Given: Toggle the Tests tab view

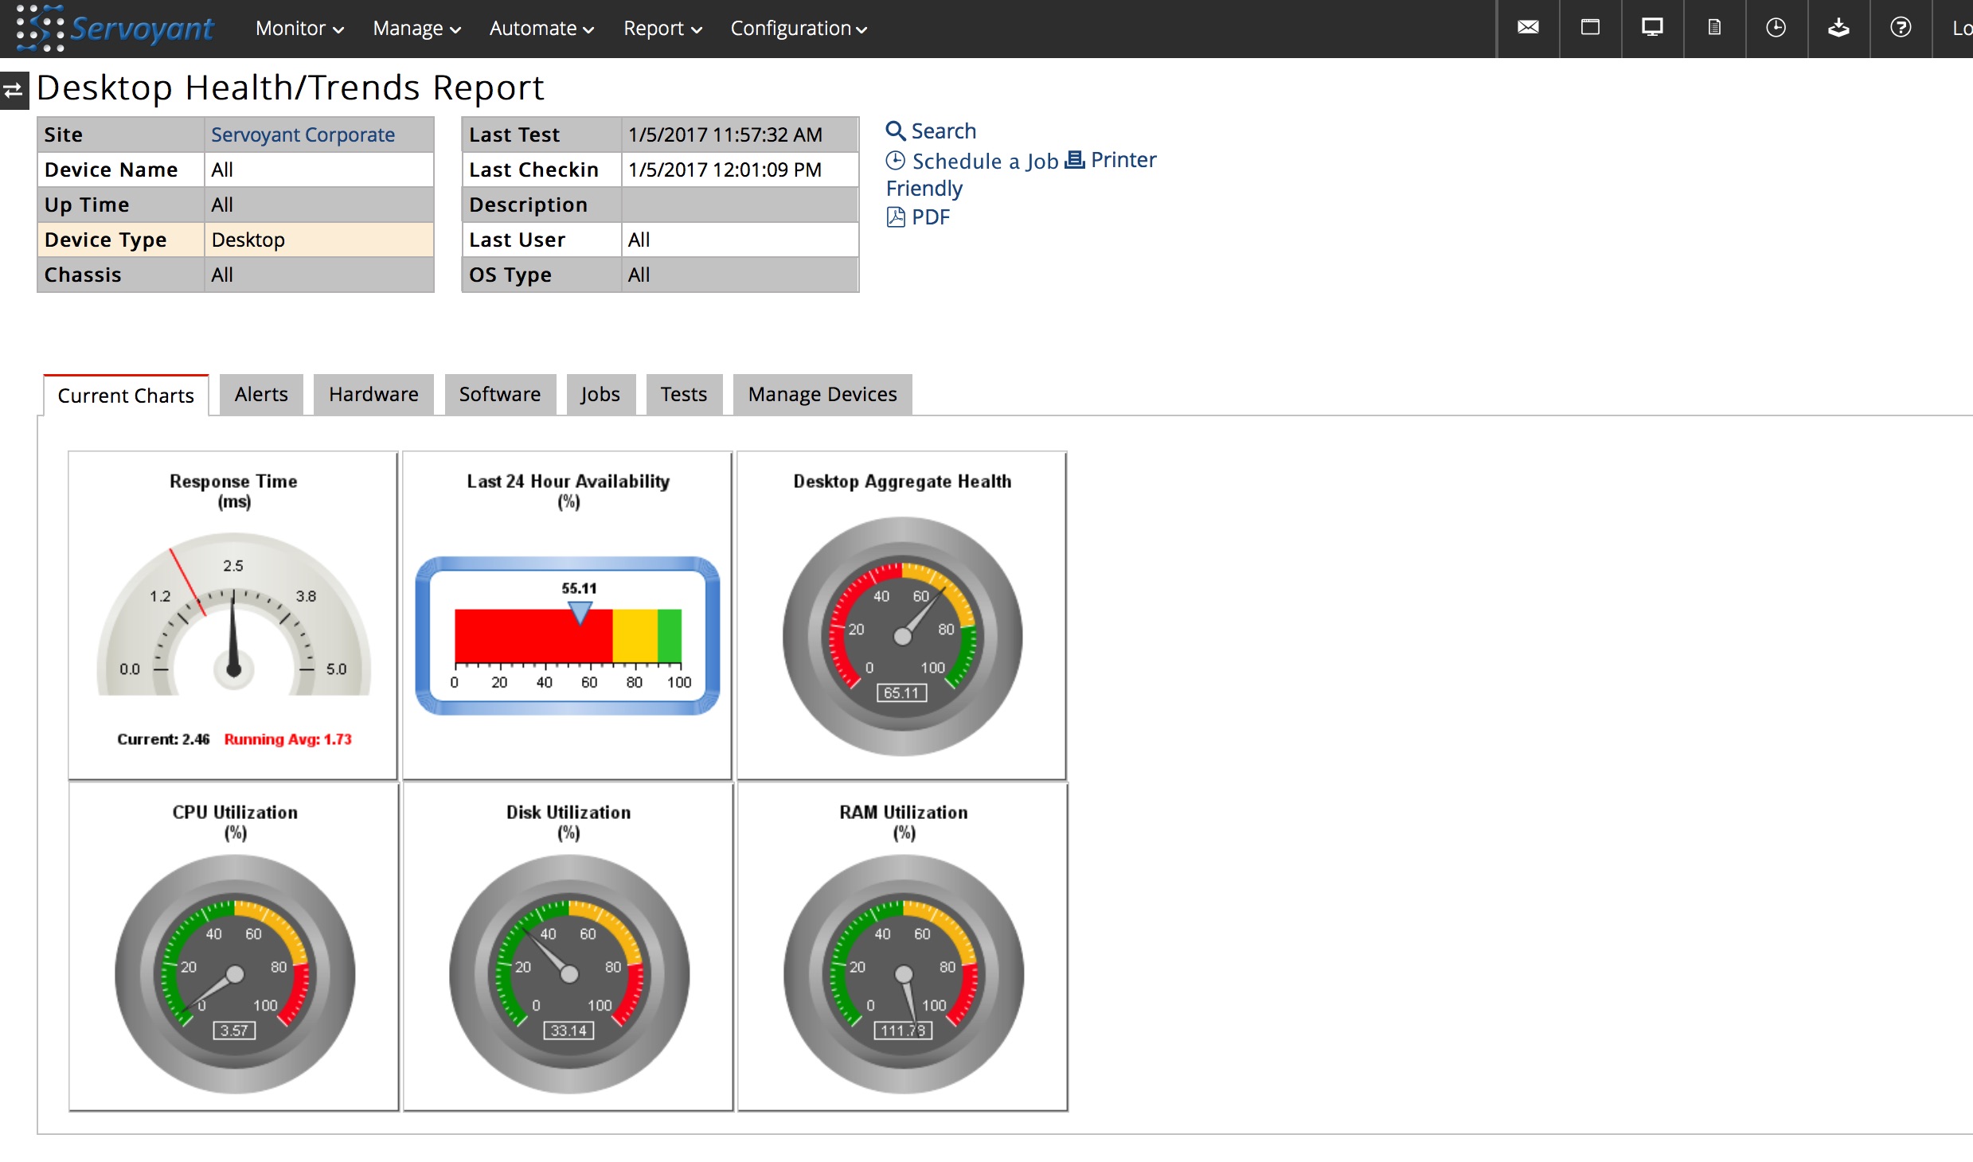Looking at the screenshot, I should click(683, 393).
